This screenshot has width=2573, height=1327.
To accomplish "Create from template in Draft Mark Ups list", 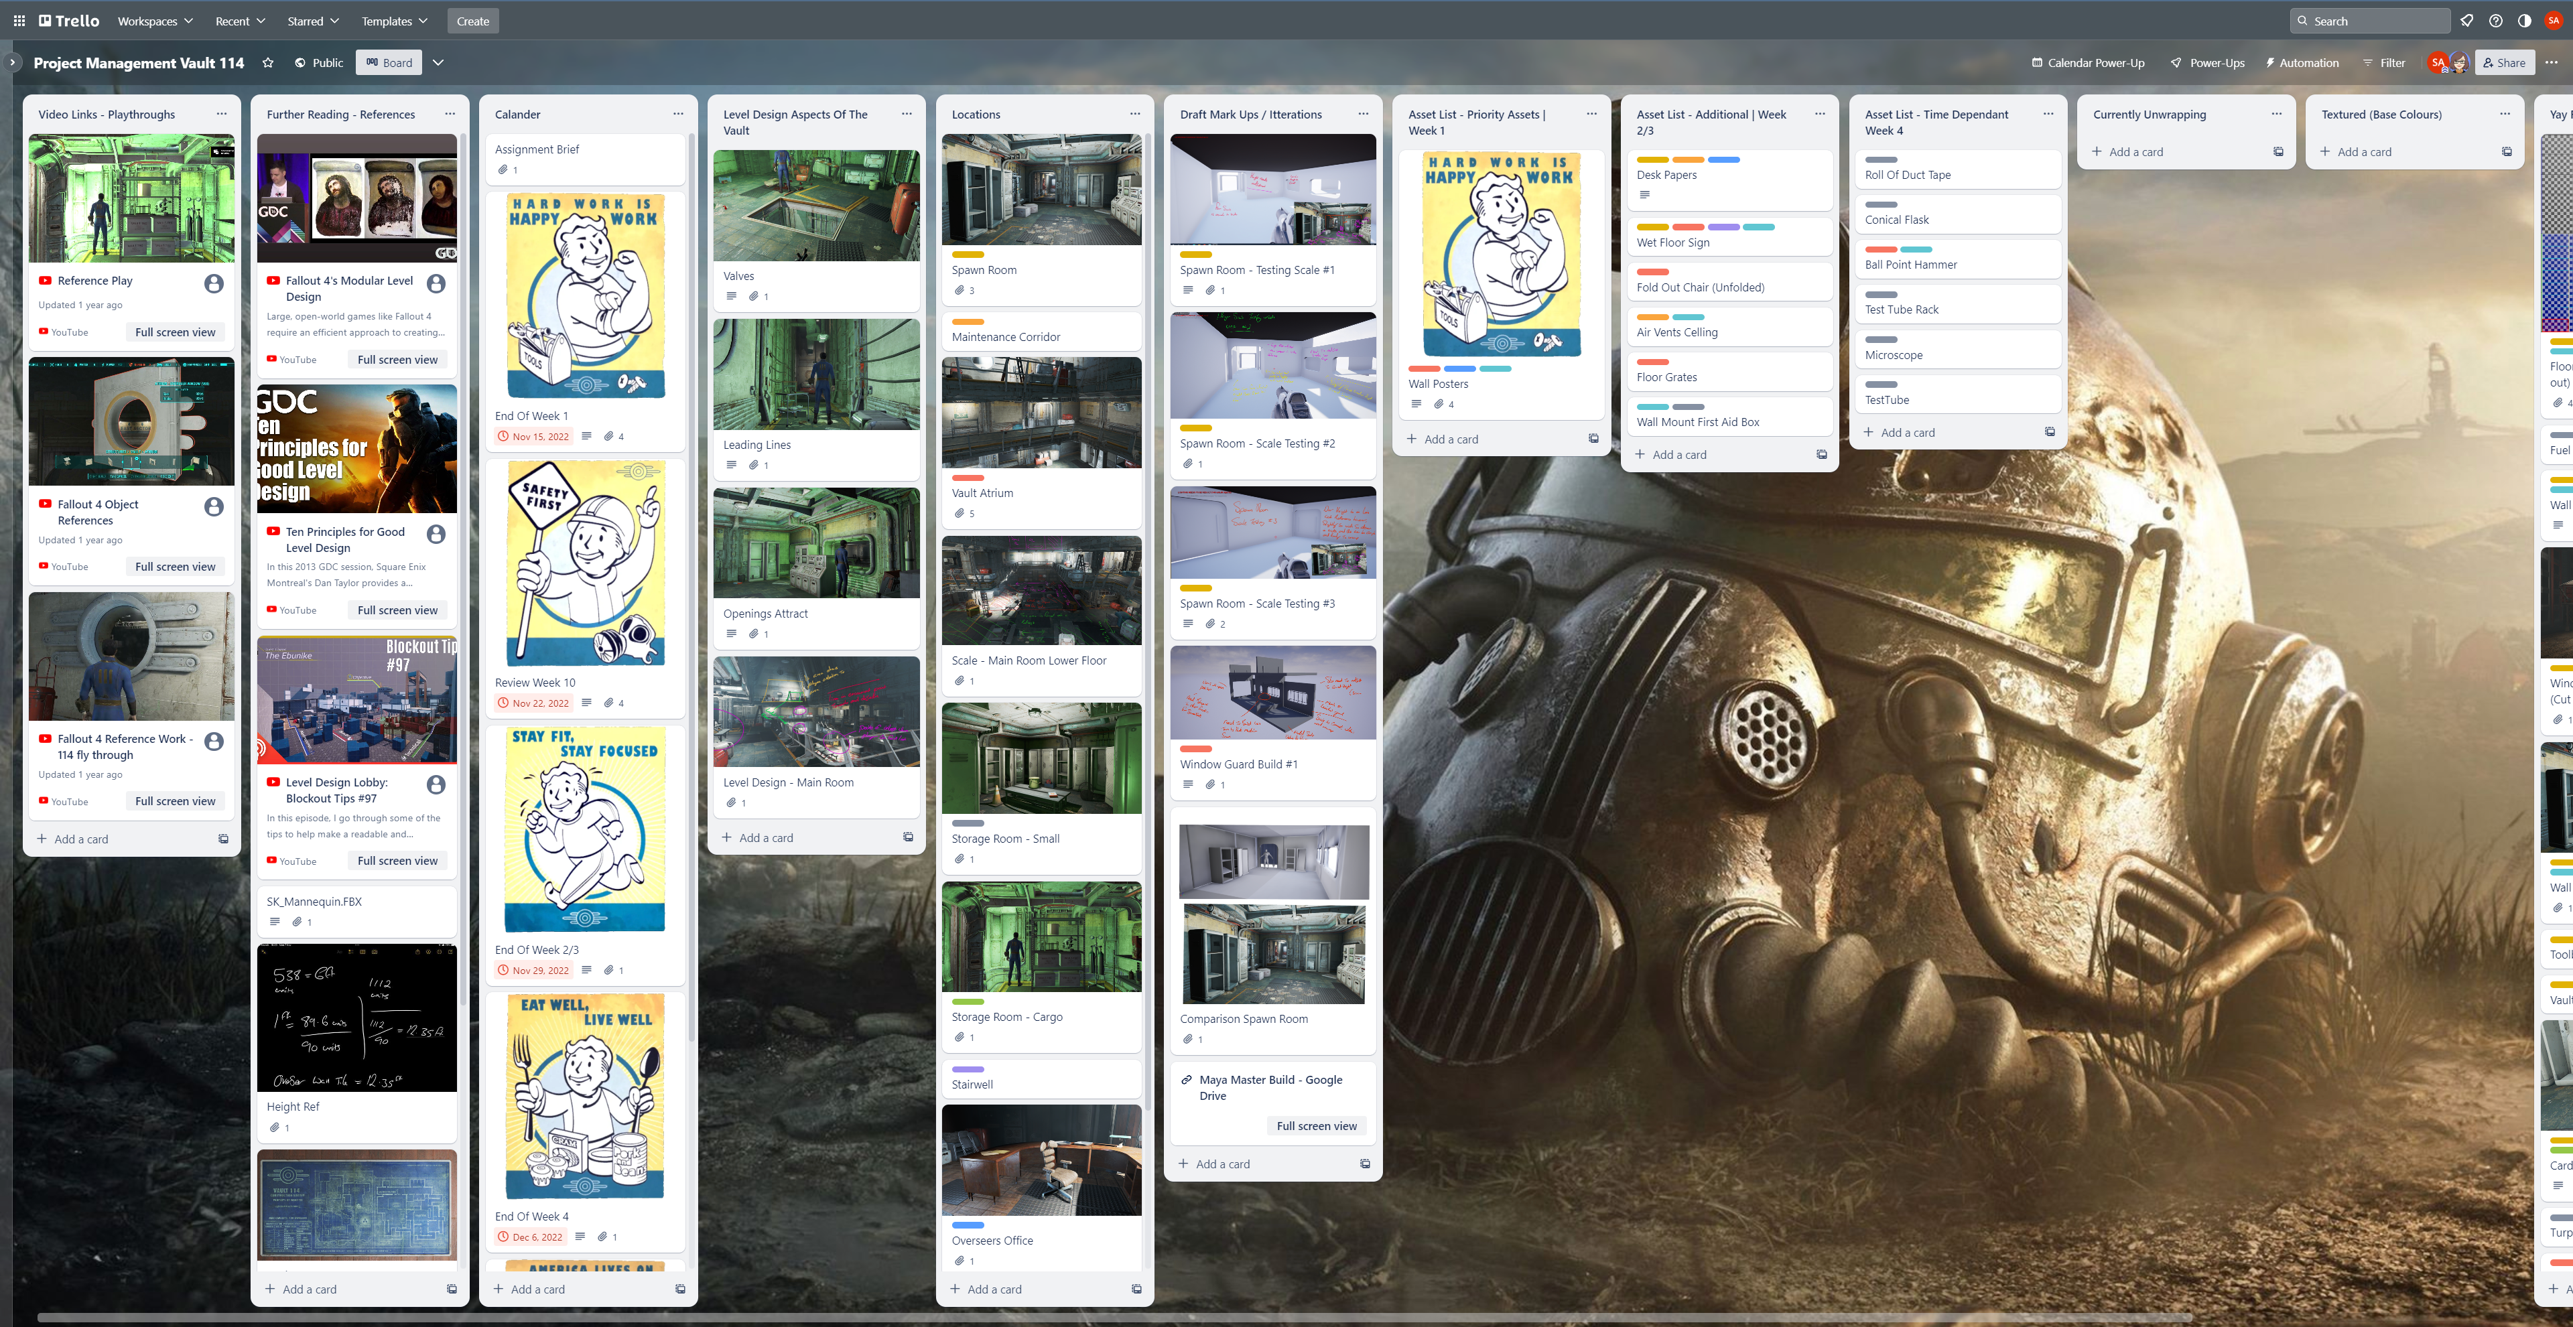I will click(x=1366, y=1164).
